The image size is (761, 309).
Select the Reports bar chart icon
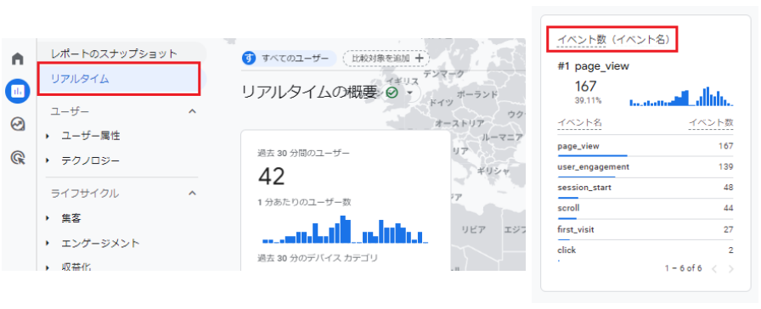pos(18,91)
